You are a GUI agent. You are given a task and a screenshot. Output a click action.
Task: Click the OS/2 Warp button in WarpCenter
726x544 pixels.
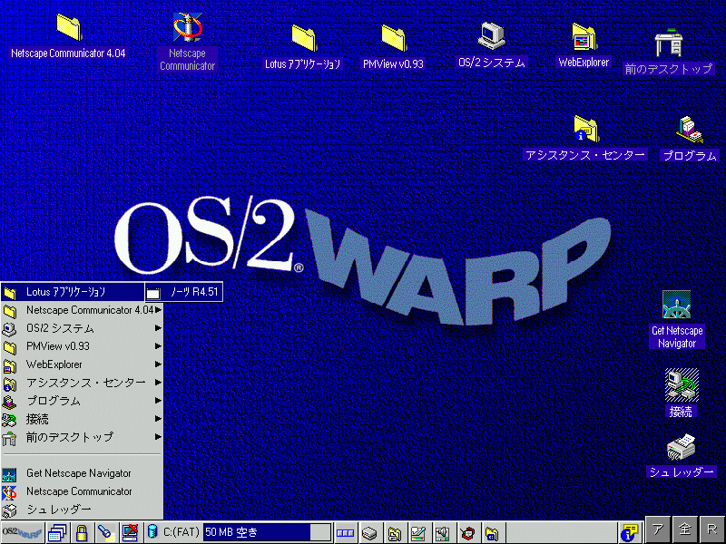[23, 532]
